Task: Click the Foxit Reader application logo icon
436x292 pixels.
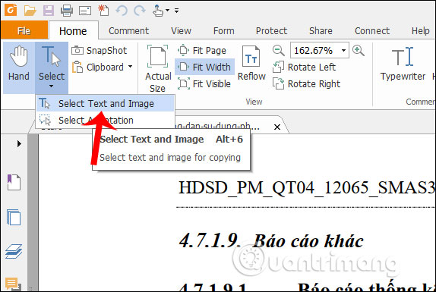Action: pos(11,11)
